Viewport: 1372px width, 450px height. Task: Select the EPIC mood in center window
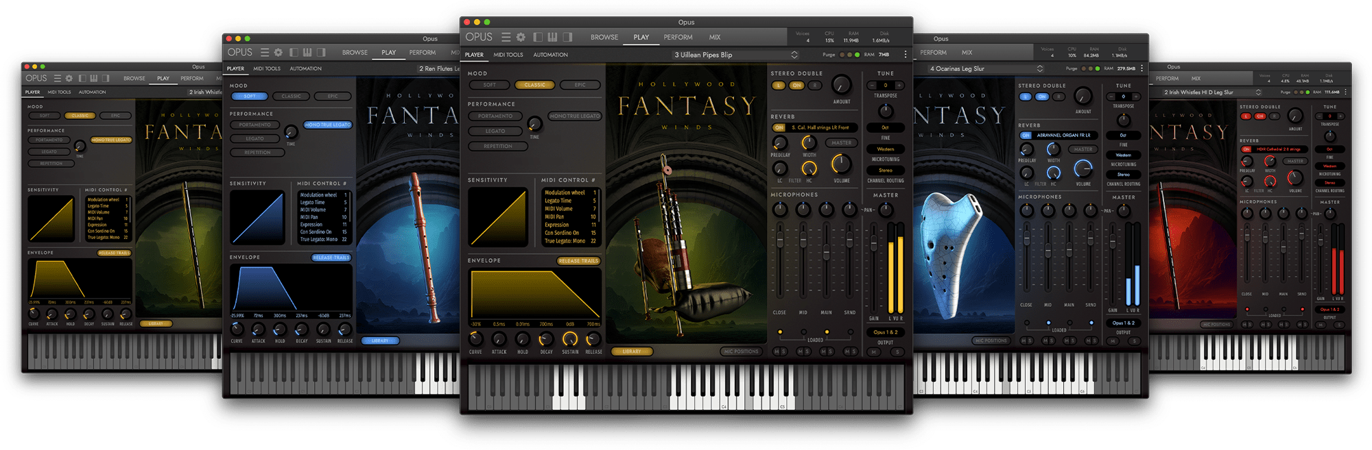[x=580, y=85]
